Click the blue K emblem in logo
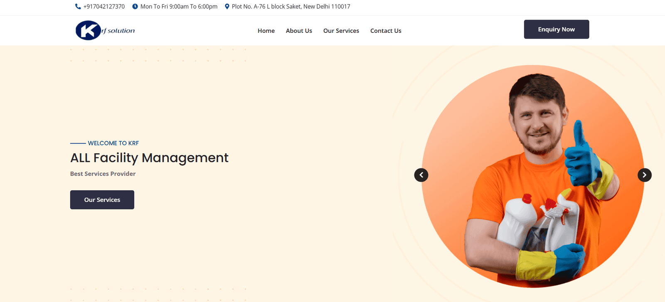Screen dimensions: 665x302 click(88, 30)
